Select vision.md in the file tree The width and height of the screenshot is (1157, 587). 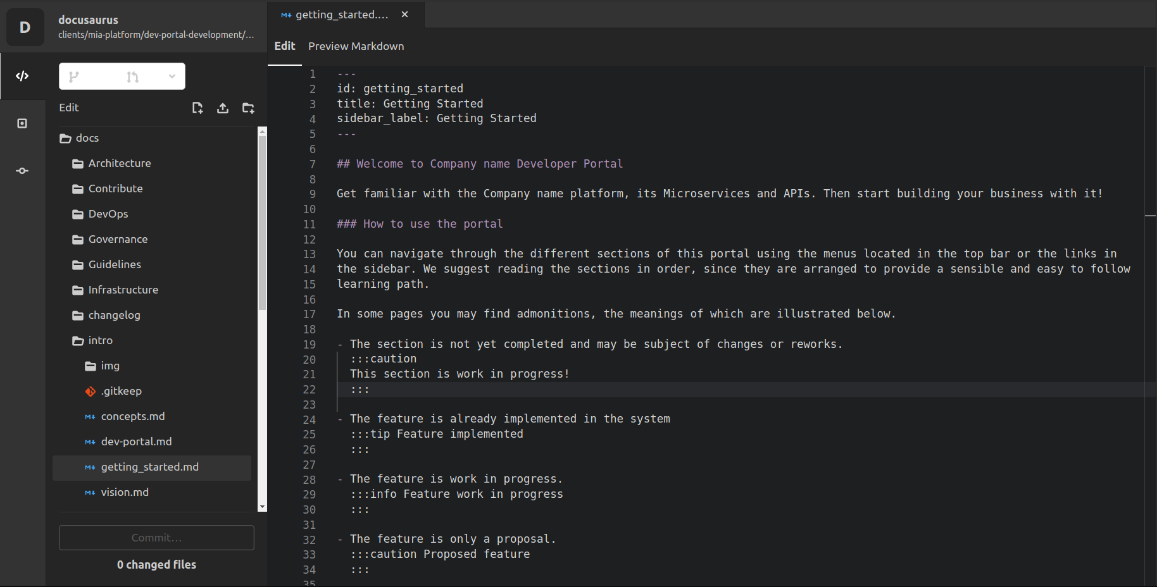pyautogui.click(x=125, y=492)
